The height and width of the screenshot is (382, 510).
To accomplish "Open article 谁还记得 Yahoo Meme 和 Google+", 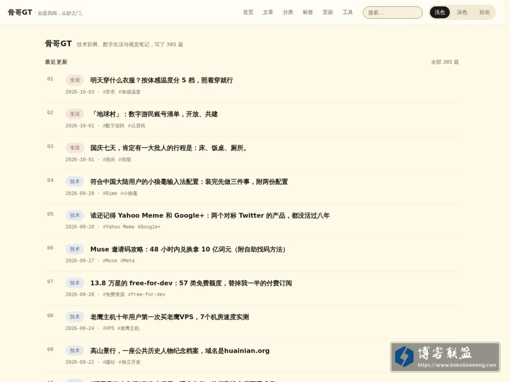I will (x=210, y=216).
